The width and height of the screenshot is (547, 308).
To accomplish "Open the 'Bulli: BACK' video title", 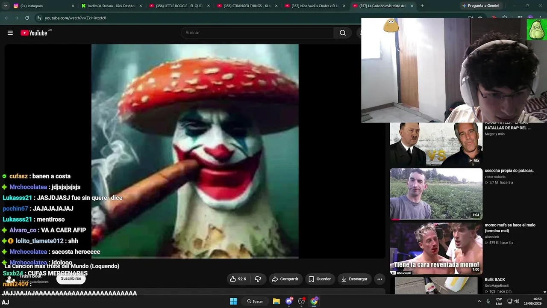I will [495, 280].
